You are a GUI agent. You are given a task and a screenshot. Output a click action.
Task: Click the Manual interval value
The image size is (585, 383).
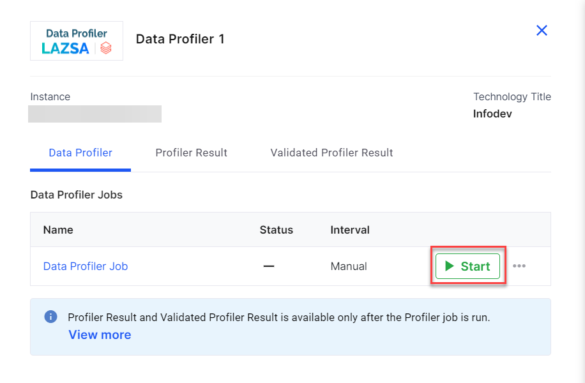349,266
